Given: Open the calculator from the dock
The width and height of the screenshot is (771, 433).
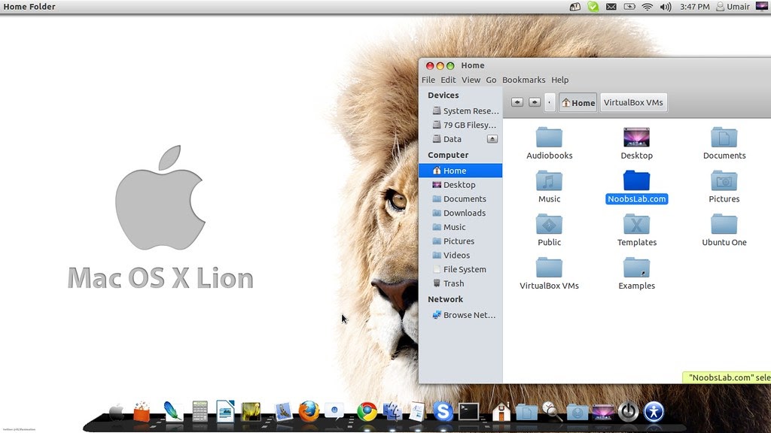Looking at the screenshot, I should [x=200, y=411].
